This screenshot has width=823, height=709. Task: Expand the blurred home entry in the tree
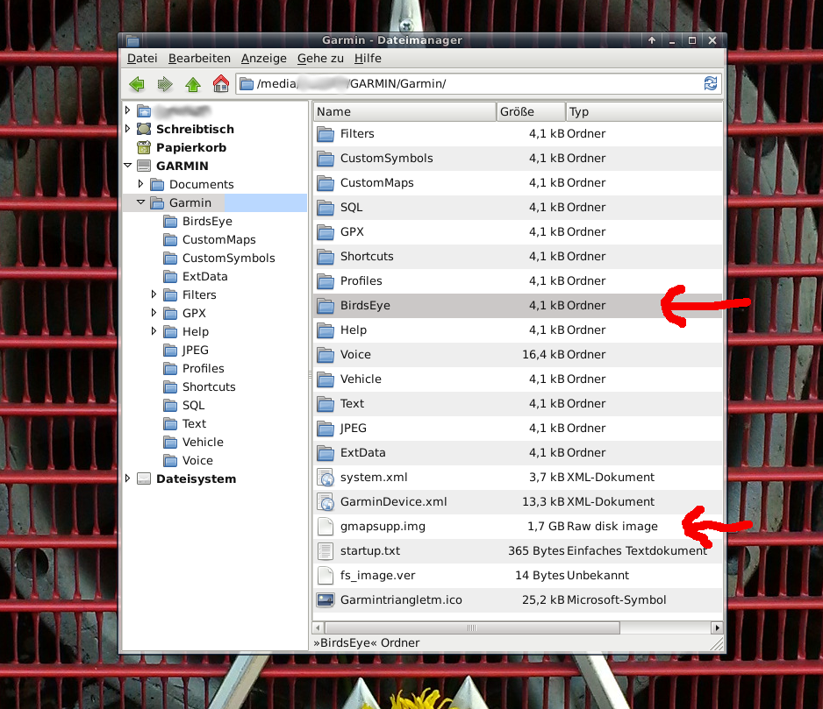pos(127,110)
